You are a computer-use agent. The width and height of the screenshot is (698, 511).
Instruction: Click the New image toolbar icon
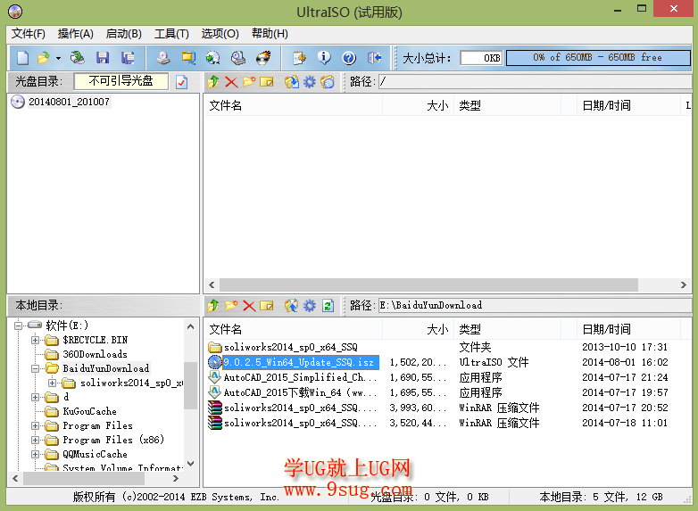[22, 58]
